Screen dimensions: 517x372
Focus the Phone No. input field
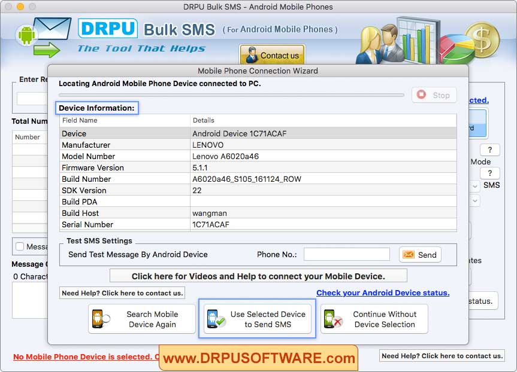click(x=346, y=254)
